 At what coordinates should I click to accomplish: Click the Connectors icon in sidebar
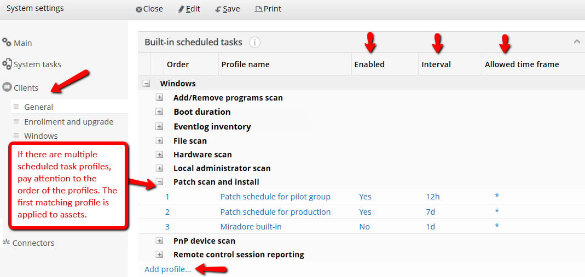(6, 243)
